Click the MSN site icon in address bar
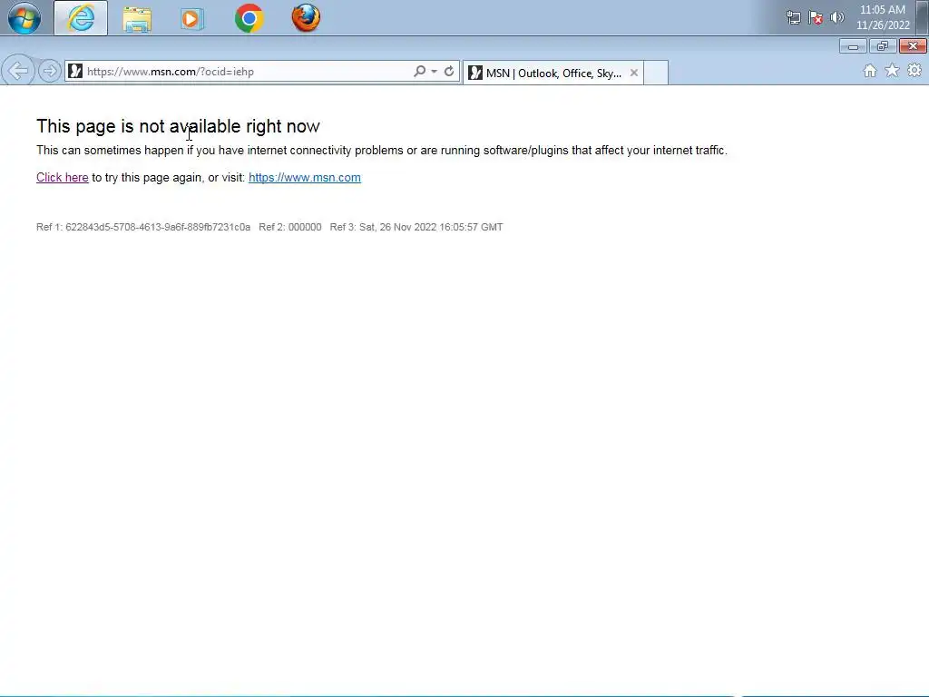The width and height of the screenshot is (929, 697). (75, 71)
